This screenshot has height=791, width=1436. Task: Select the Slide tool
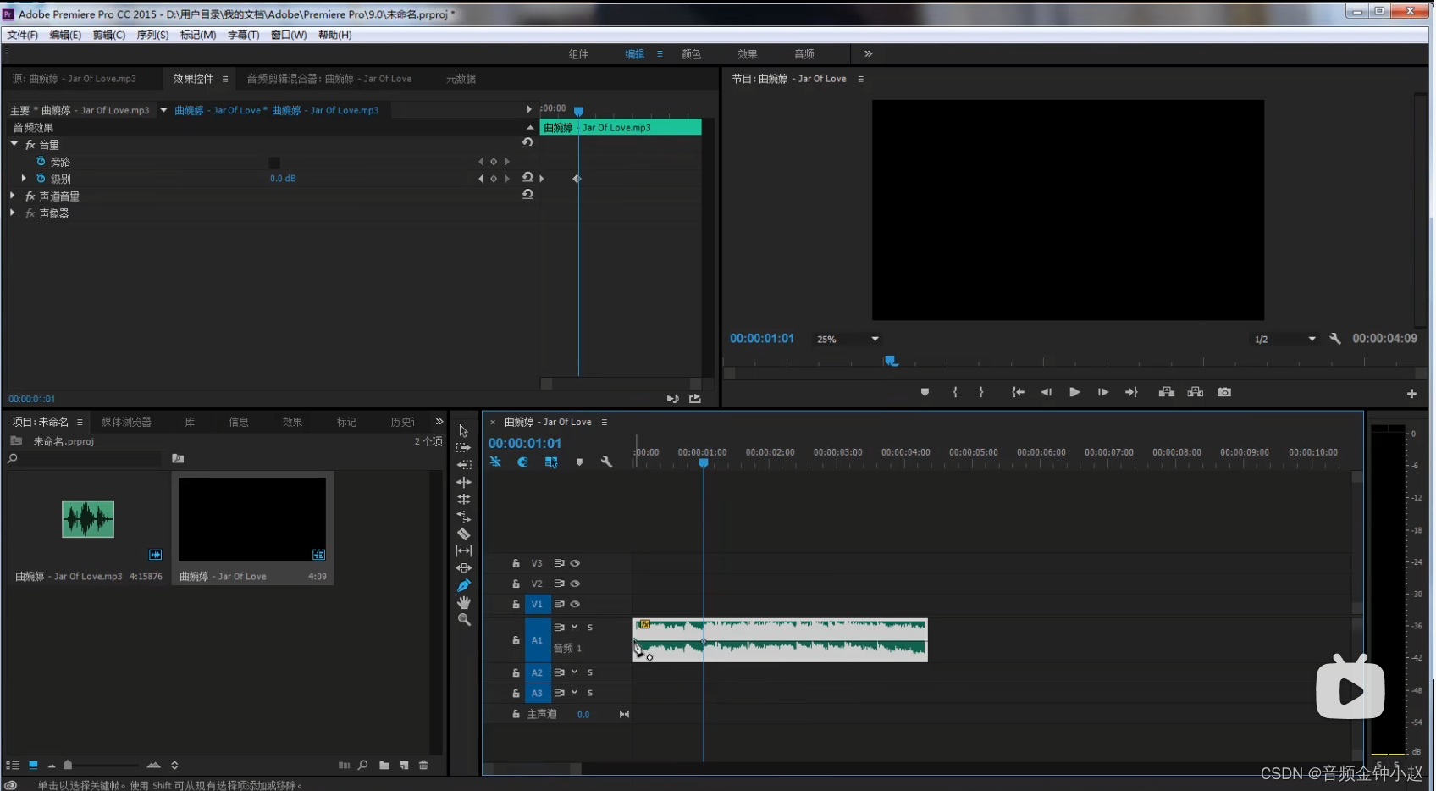tap(464, 568)
